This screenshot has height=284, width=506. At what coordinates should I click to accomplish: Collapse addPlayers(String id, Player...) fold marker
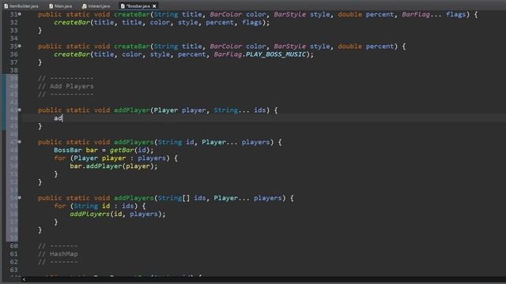coord(20,142)
